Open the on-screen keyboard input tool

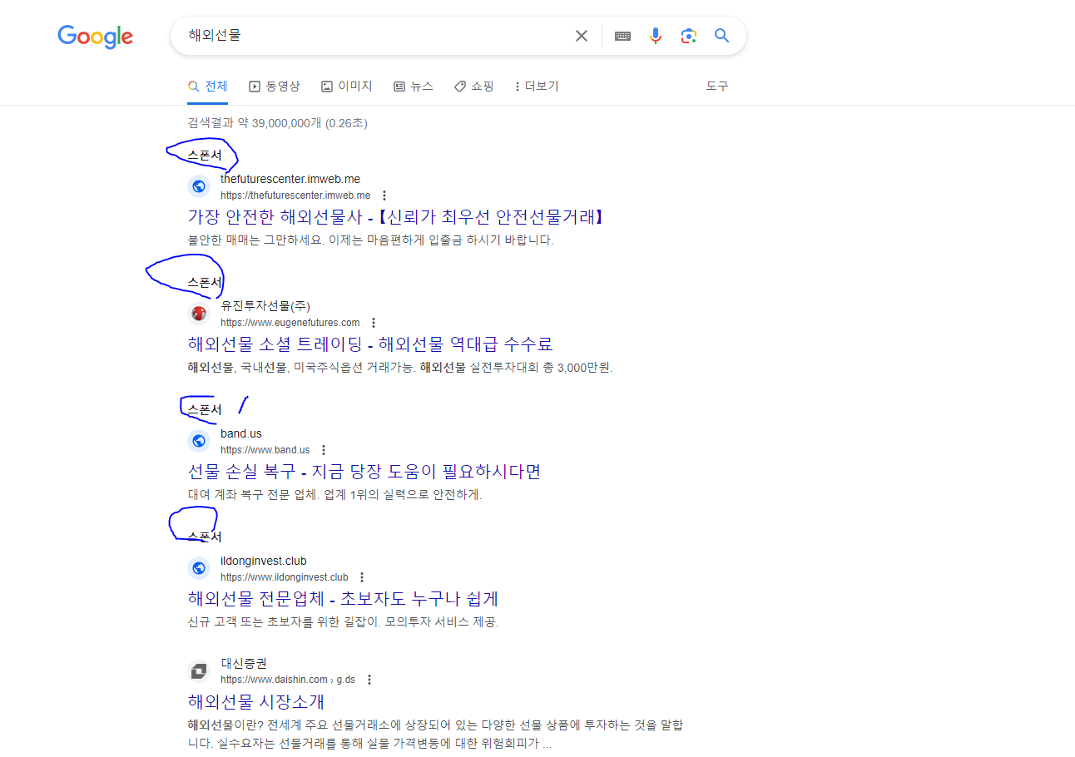point(622,36)
